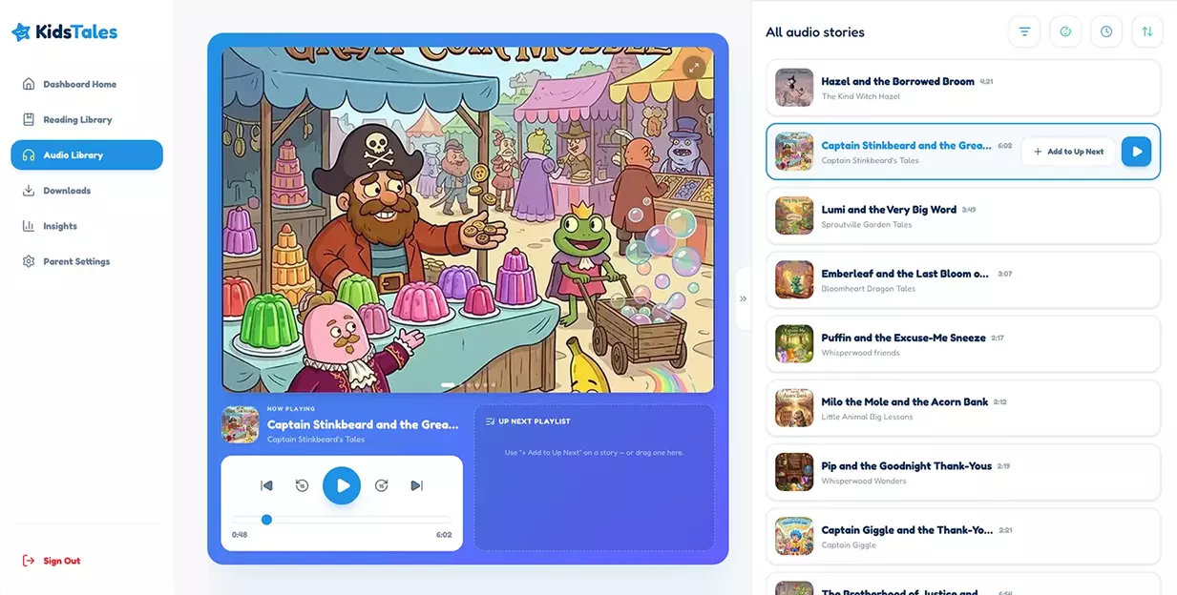
Task: Pick Milo the Mole and the Acorn Bank
Action: click(x=963, y=408)
